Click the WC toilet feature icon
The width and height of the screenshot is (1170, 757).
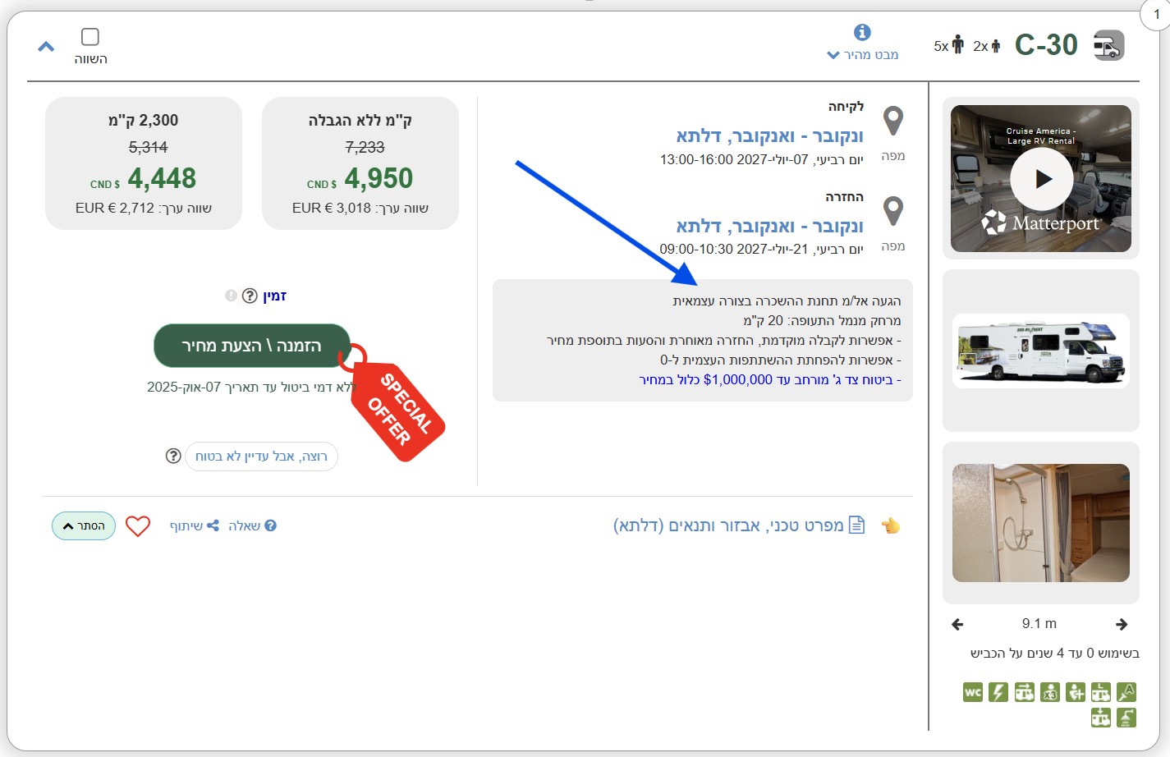pyautogui.click(x=973, y=692)
